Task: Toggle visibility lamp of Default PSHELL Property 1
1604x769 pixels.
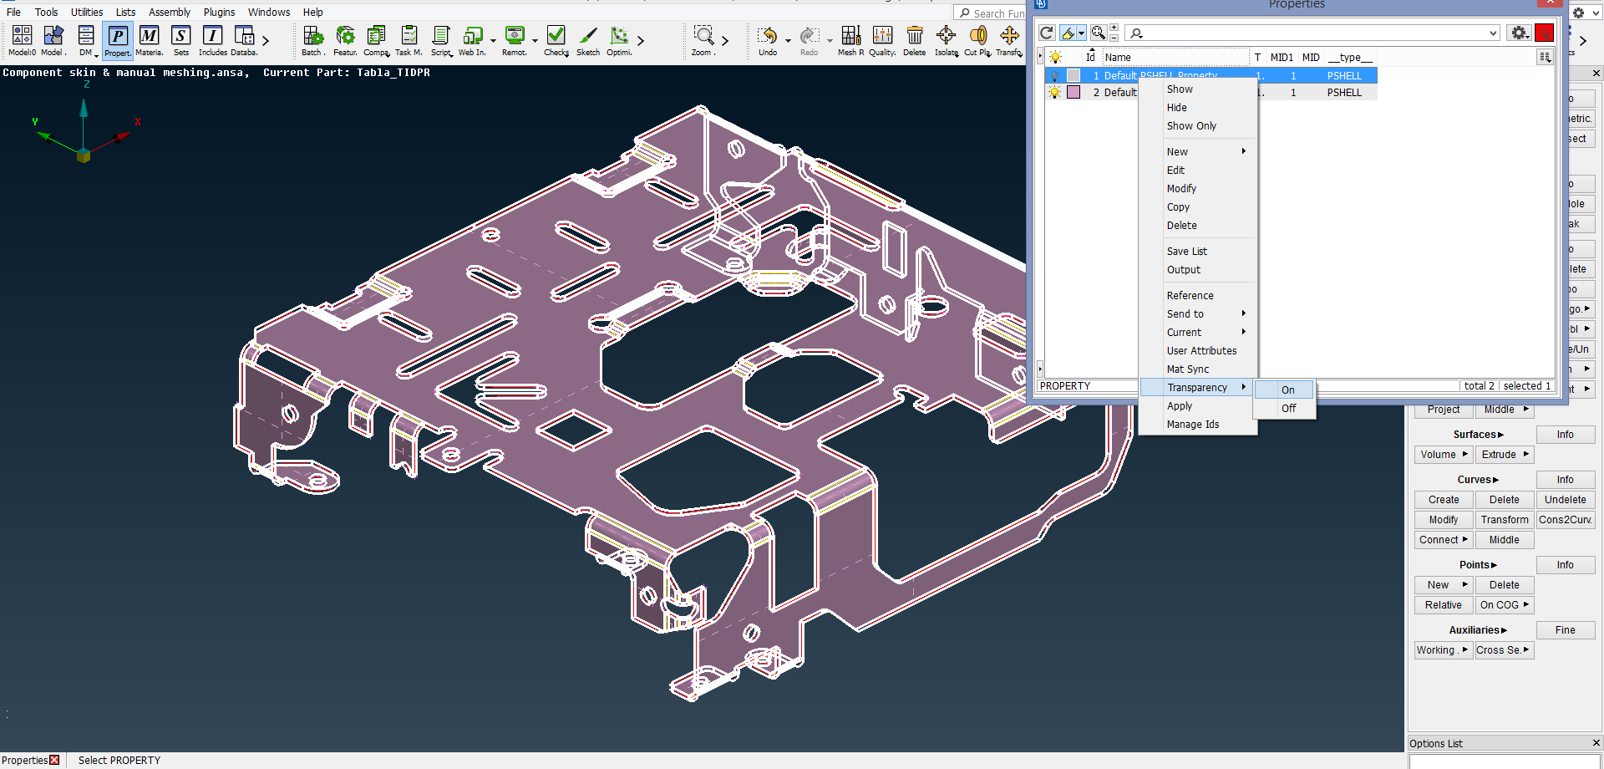Action: (1054, 75)
